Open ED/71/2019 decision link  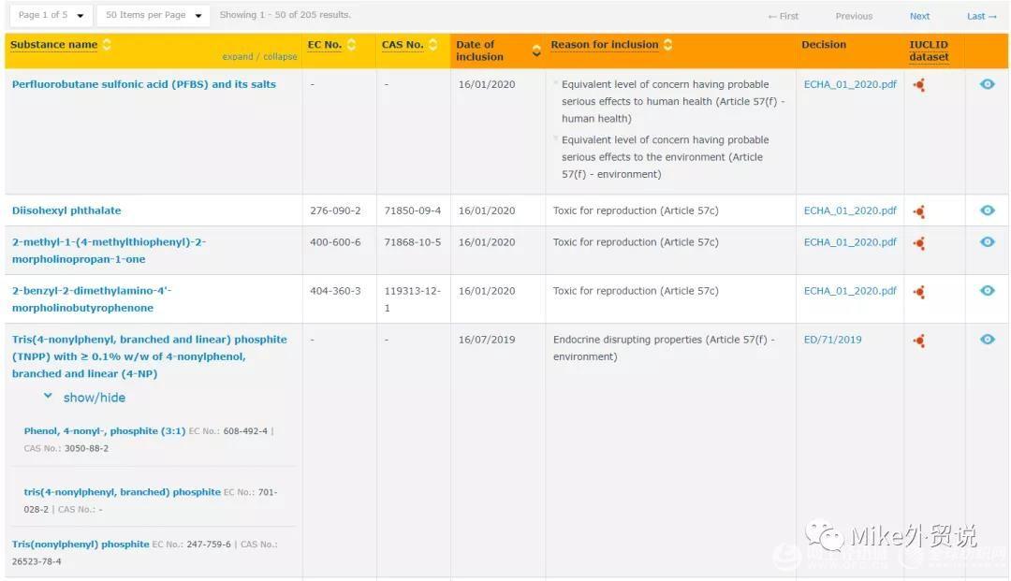832,340
